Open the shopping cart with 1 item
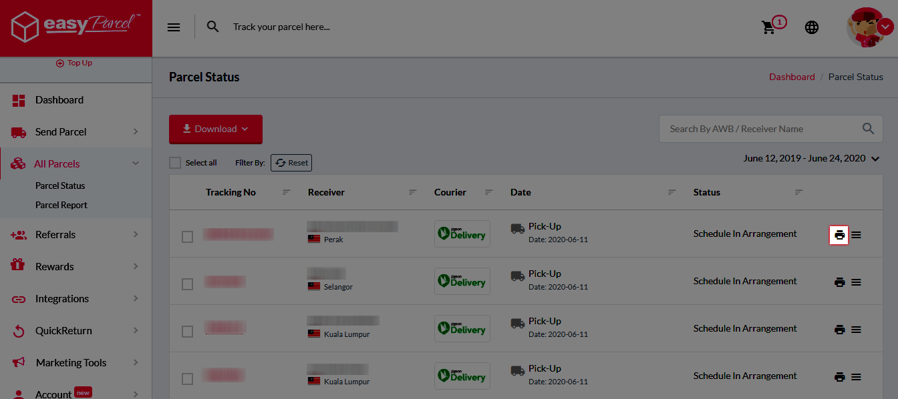The height and width of the screenshot is (399, 898). 768,28
